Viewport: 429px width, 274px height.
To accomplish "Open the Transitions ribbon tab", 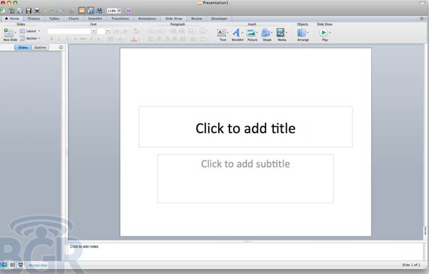I will (120, 18).
